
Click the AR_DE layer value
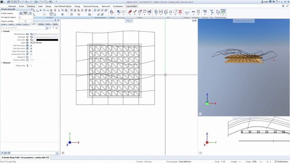click(x=36, y=43)
